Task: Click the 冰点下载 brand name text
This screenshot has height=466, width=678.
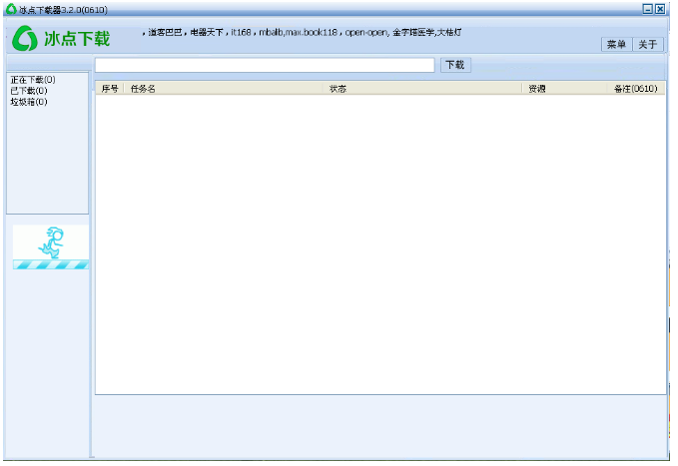Action: click(x=78, y=39)
